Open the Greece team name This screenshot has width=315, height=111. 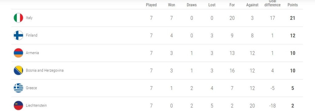point(31,88)
